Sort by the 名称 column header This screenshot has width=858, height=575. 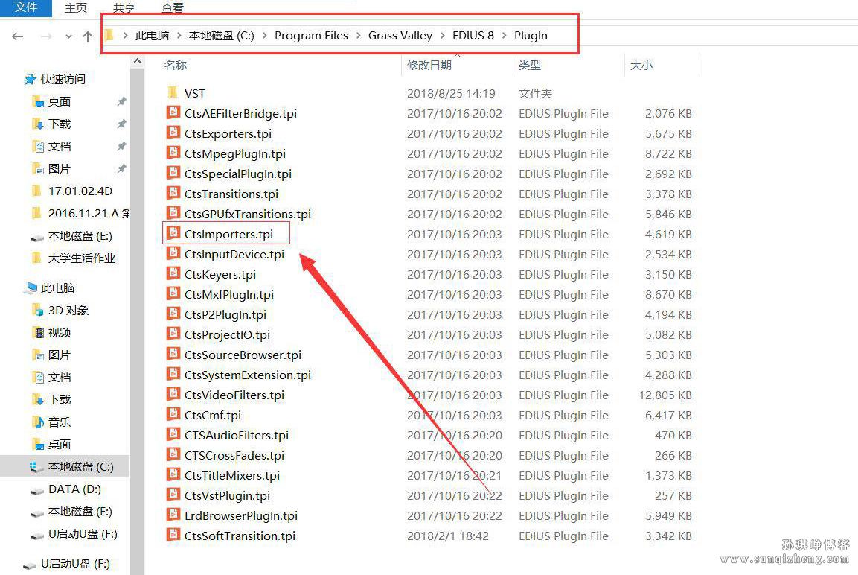coord(176,65)
